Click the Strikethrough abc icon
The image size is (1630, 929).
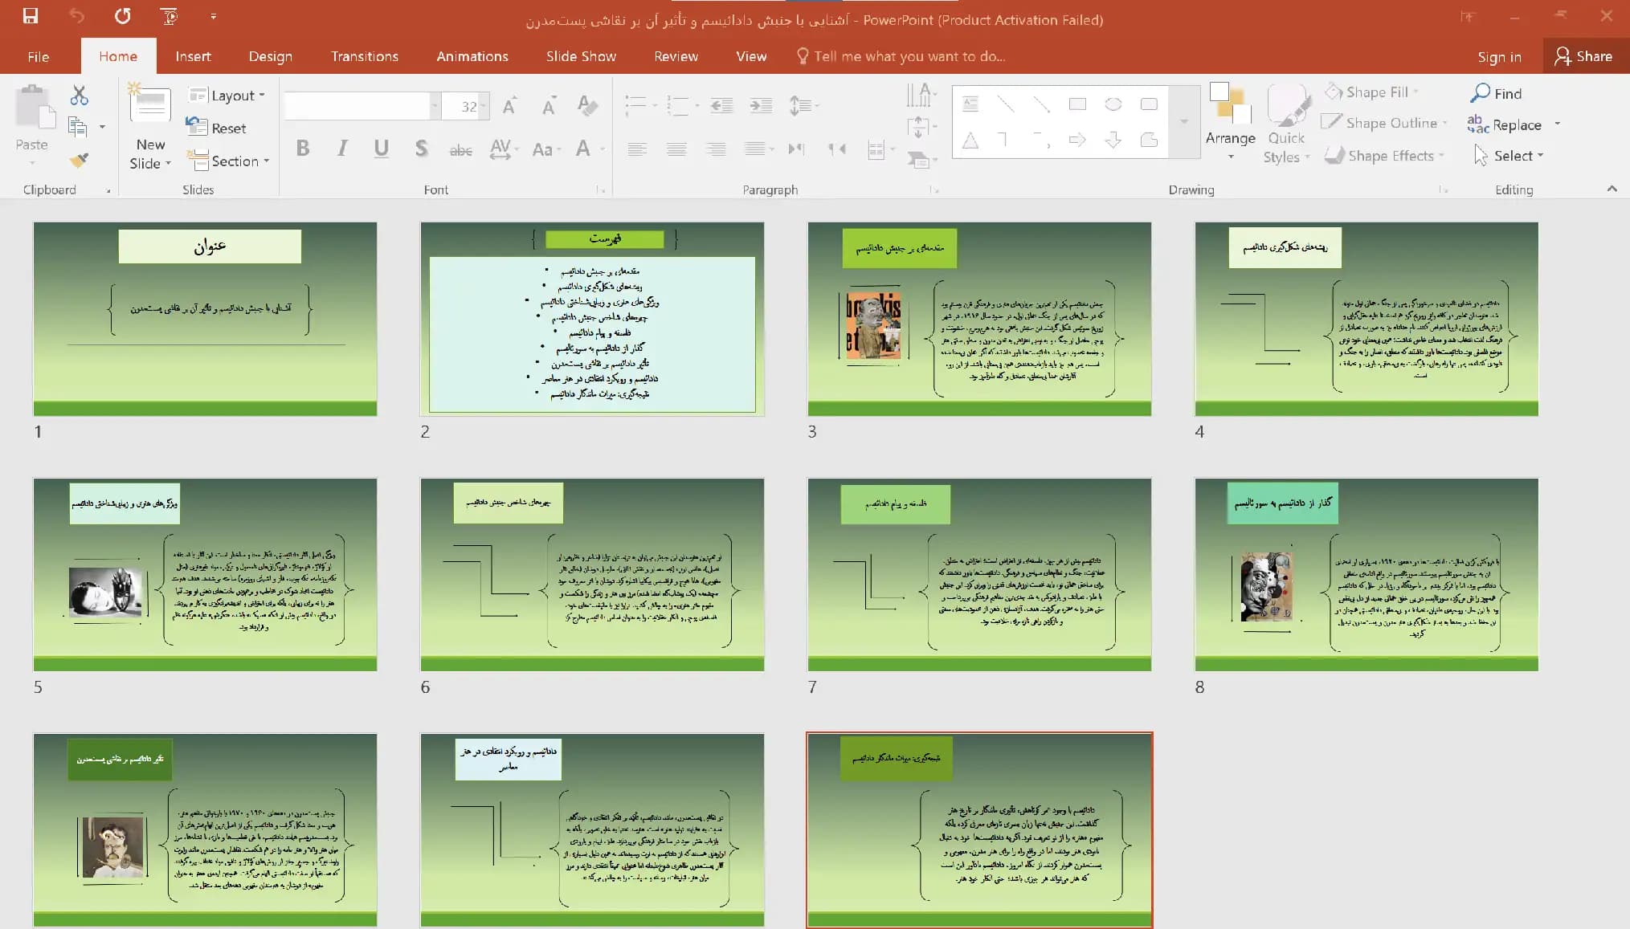(460, 149)
